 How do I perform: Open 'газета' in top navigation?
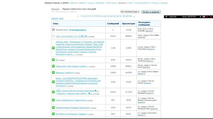(x=73, y=3)
